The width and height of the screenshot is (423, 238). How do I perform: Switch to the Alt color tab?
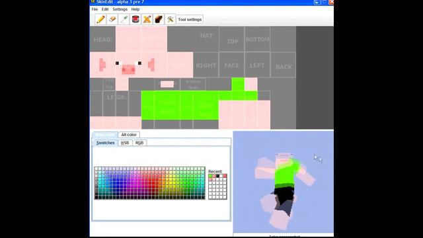129,135
